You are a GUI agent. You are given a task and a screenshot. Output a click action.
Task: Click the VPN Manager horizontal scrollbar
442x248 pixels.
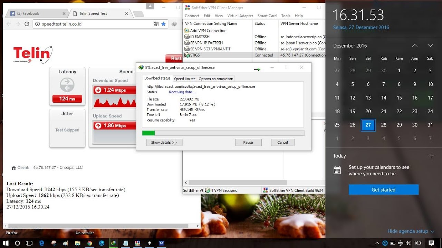[238, 183]
